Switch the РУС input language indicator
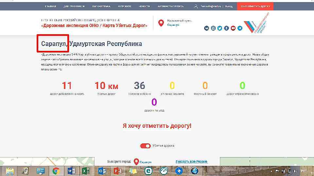This screenshot has height=176, width=314. [x=304, y=171]
